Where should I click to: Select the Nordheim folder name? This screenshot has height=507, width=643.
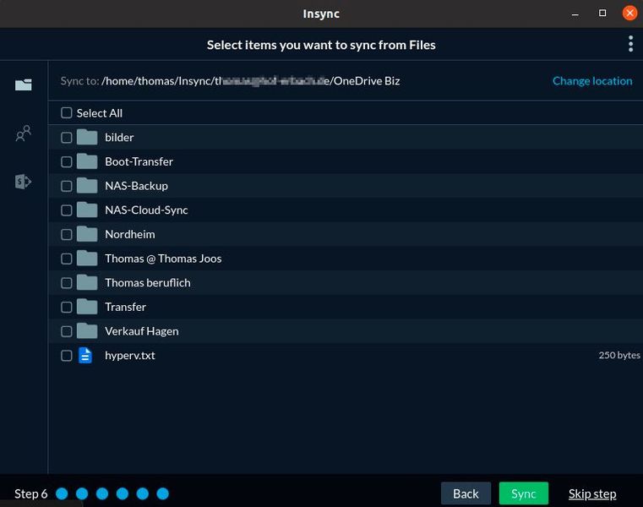130,234
